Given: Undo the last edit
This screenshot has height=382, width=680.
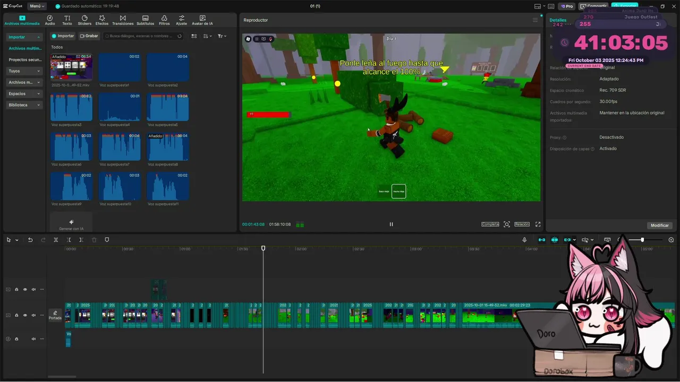Looking at the screenshot, I should click(x=30, y=240).
